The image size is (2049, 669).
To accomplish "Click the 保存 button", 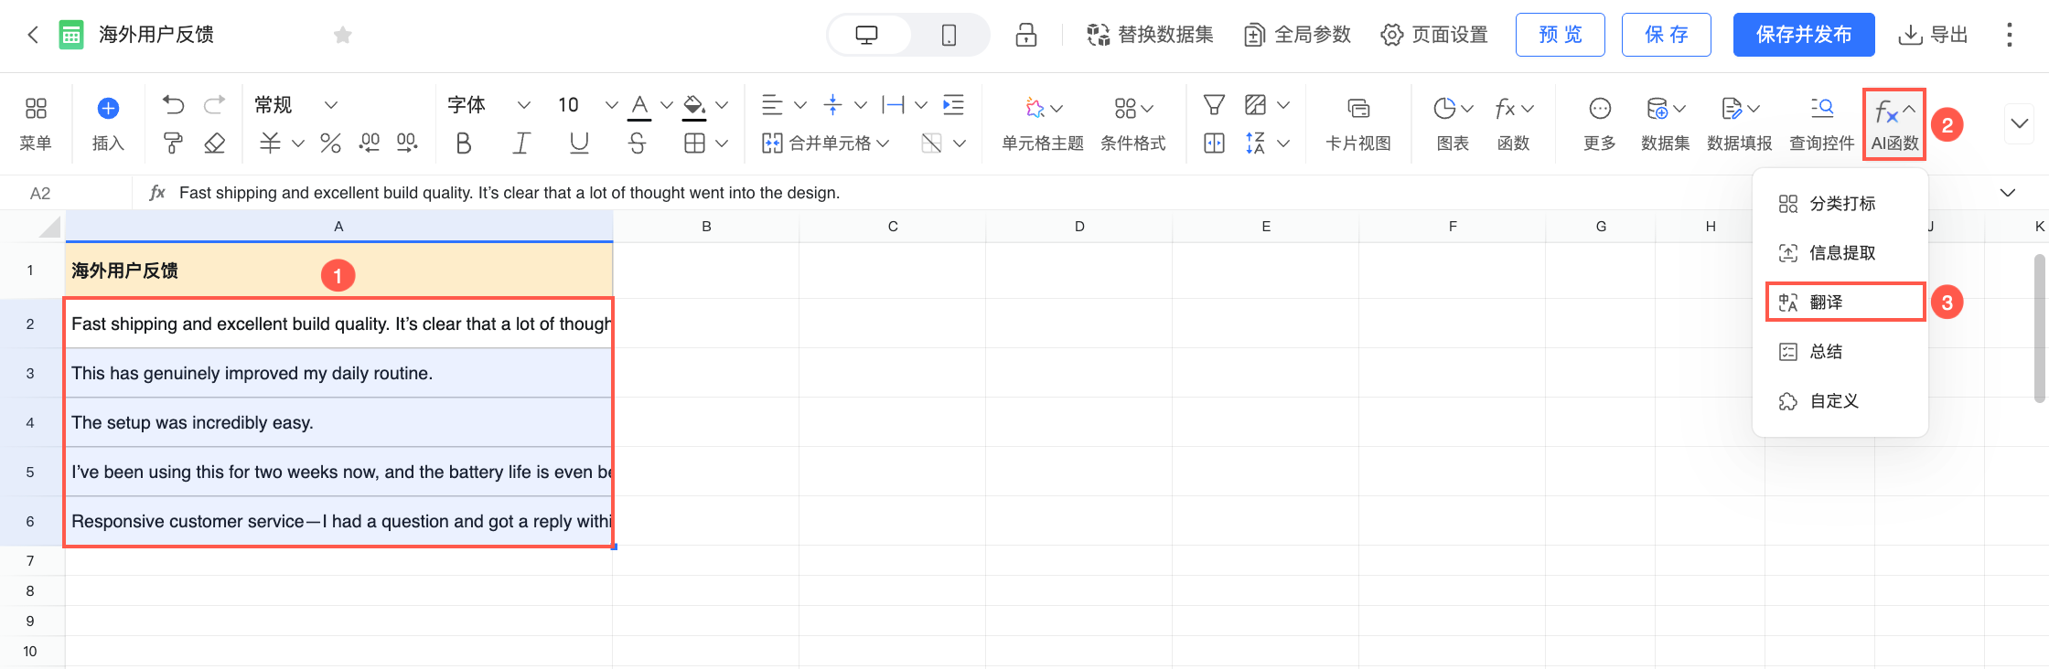I will click(1667, 35).
